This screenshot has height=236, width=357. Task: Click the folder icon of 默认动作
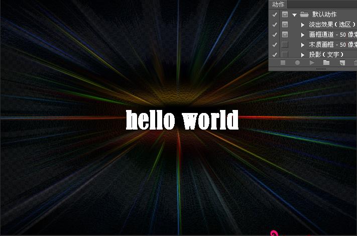pos(304,15)
